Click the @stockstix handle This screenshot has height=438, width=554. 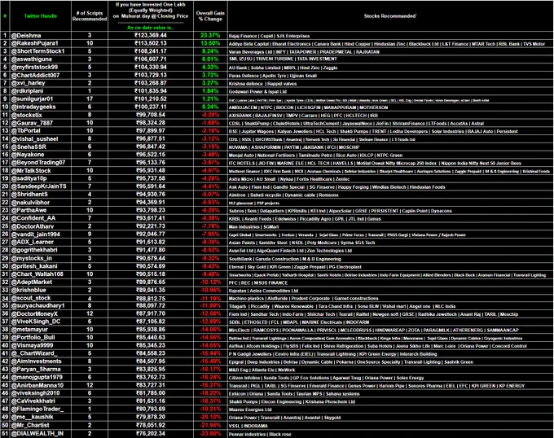coord(27,115)
